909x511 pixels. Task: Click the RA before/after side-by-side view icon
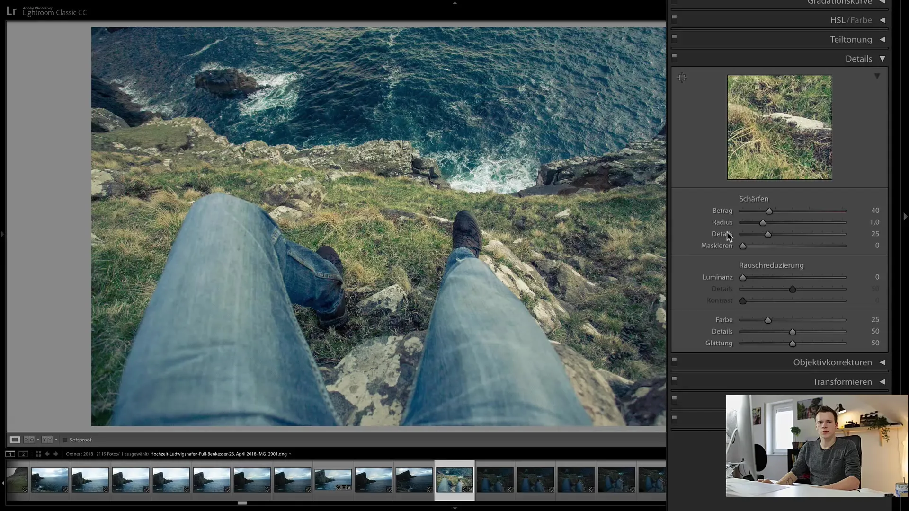pyautogui.click(x=29, y=440)
